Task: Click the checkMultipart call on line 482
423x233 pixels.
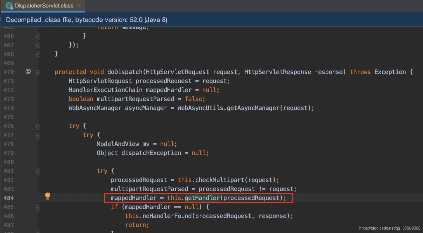Action: 220,180
